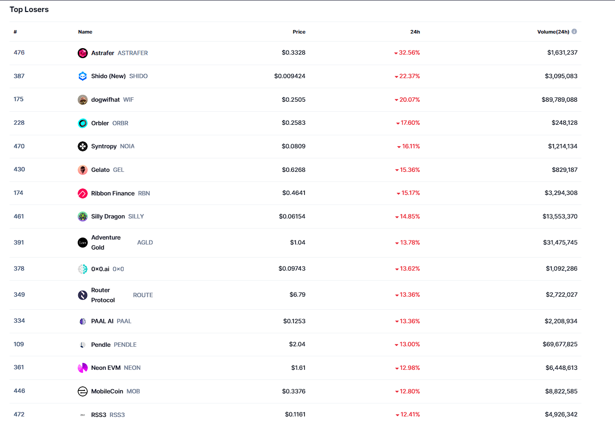Click the Shido (New) coin logo
The width and height of the screenshot is (615, 426).
tap(83, 76)
